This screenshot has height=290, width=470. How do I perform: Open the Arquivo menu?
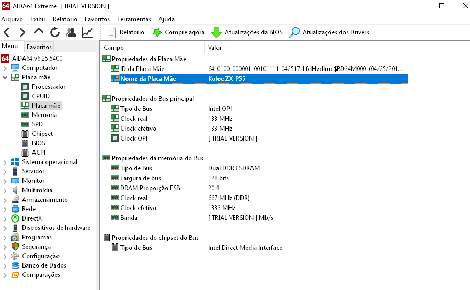(12, 19)
